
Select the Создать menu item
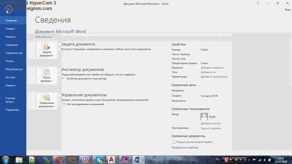(x=13, y=29)
